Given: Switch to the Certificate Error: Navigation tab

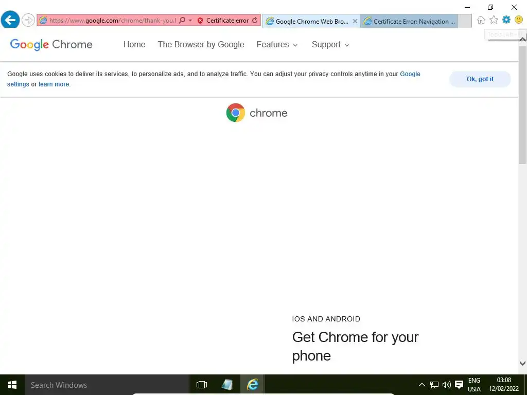Looking at the screenshot, I should point(409,21).
